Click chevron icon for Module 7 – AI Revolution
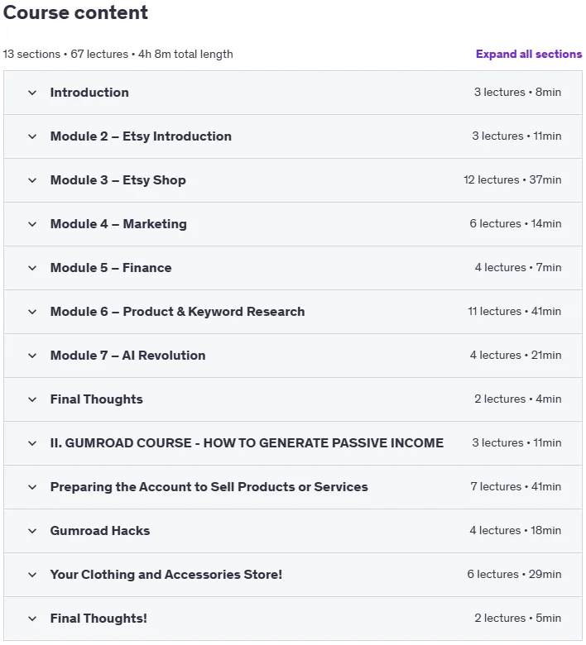The image size is (586, 645). (x=32, y=356)
